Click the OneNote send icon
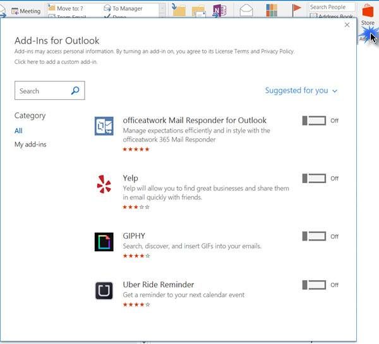The width and height of the screenshot is (379, 344). click(x=219, y=11)
